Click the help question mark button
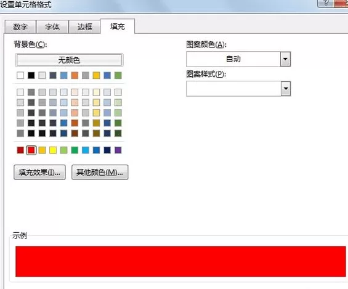Image resolution: width=348 pixels, height=289 pixels. 326,3
